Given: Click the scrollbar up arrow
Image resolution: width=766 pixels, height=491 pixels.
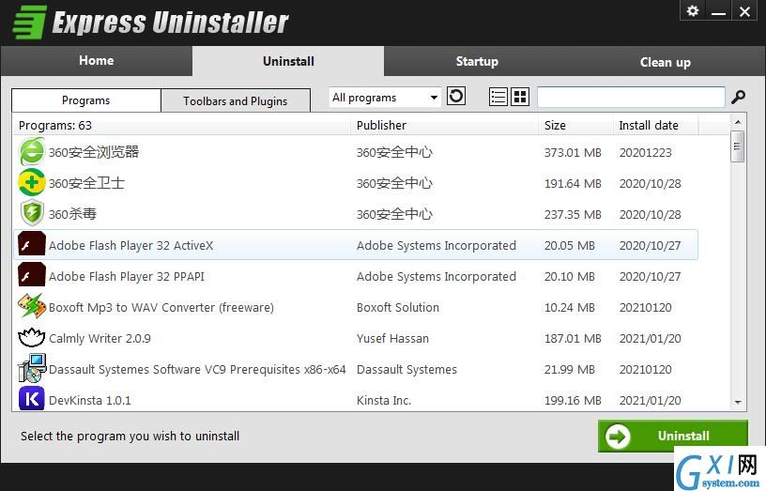Looking at the screenshot, I should tap(738, 122).
